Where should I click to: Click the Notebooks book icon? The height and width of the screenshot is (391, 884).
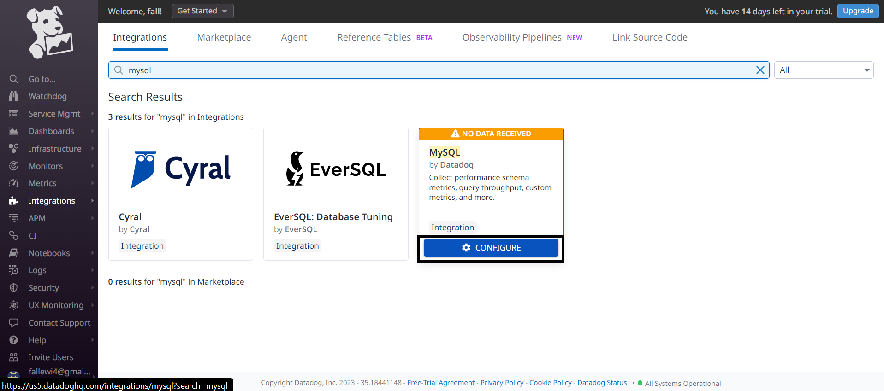coord(14,253)
